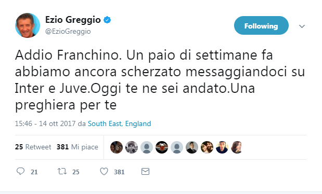Open Ezio Greggio's profile picture
Image resolution: width=322 pixels, height=194 pixels.
(28, 25)
